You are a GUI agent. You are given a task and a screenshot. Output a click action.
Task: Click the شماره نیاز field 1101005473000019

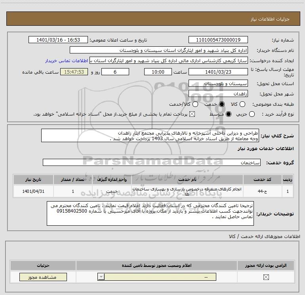point(218,40)
